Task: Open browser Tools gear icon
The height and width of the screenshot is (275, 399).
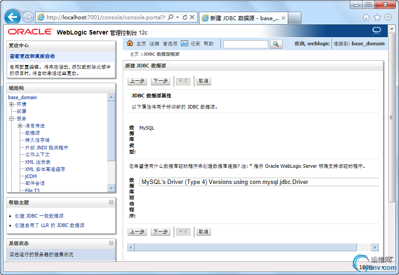Action: point(388,17)
